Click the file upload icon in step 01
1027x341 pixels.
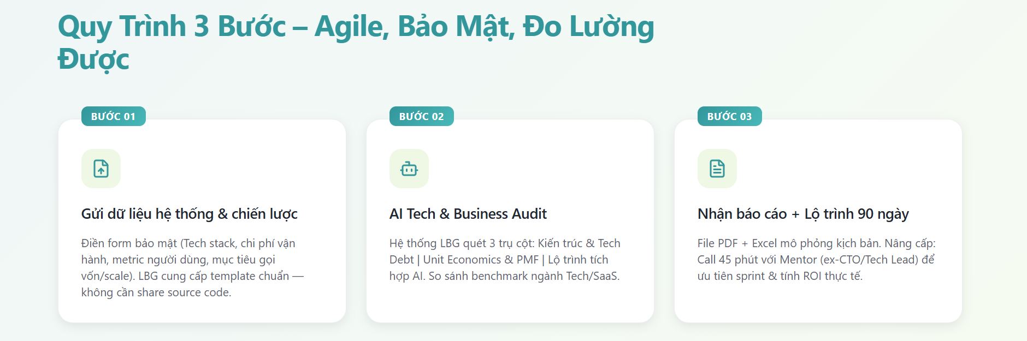coord(101,169)
